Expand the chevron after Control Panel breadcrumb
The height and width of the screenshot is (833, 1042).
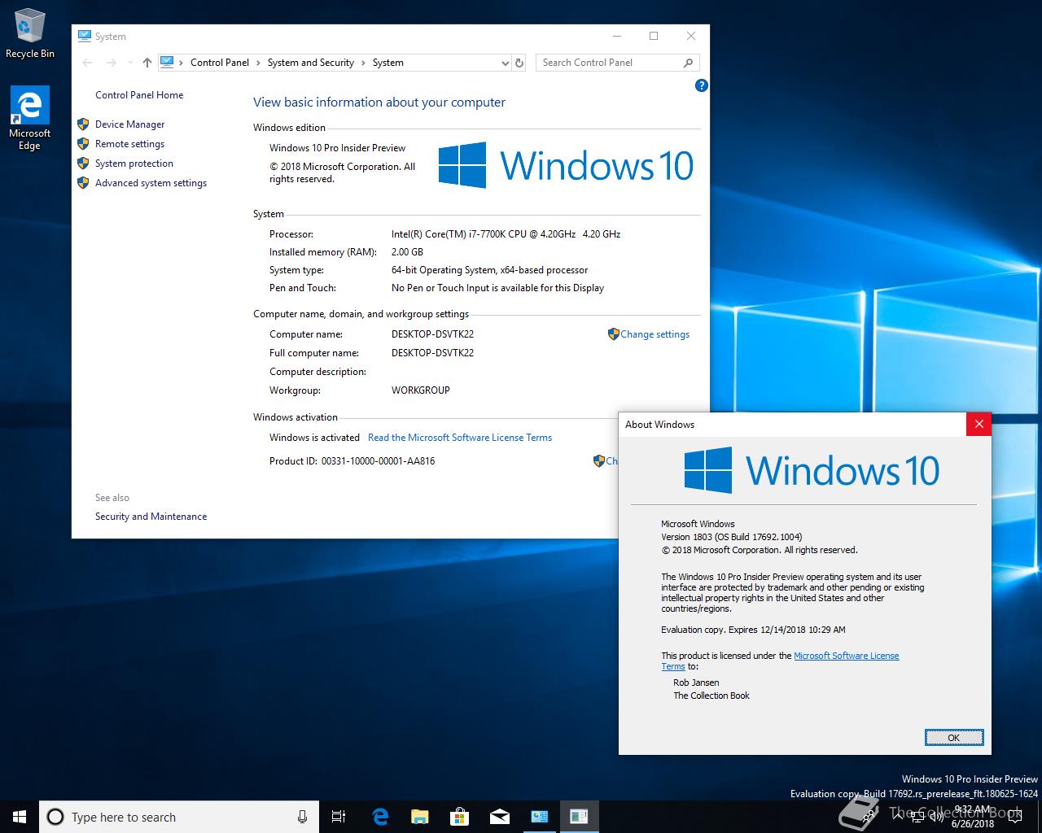[x=258, y=63]
